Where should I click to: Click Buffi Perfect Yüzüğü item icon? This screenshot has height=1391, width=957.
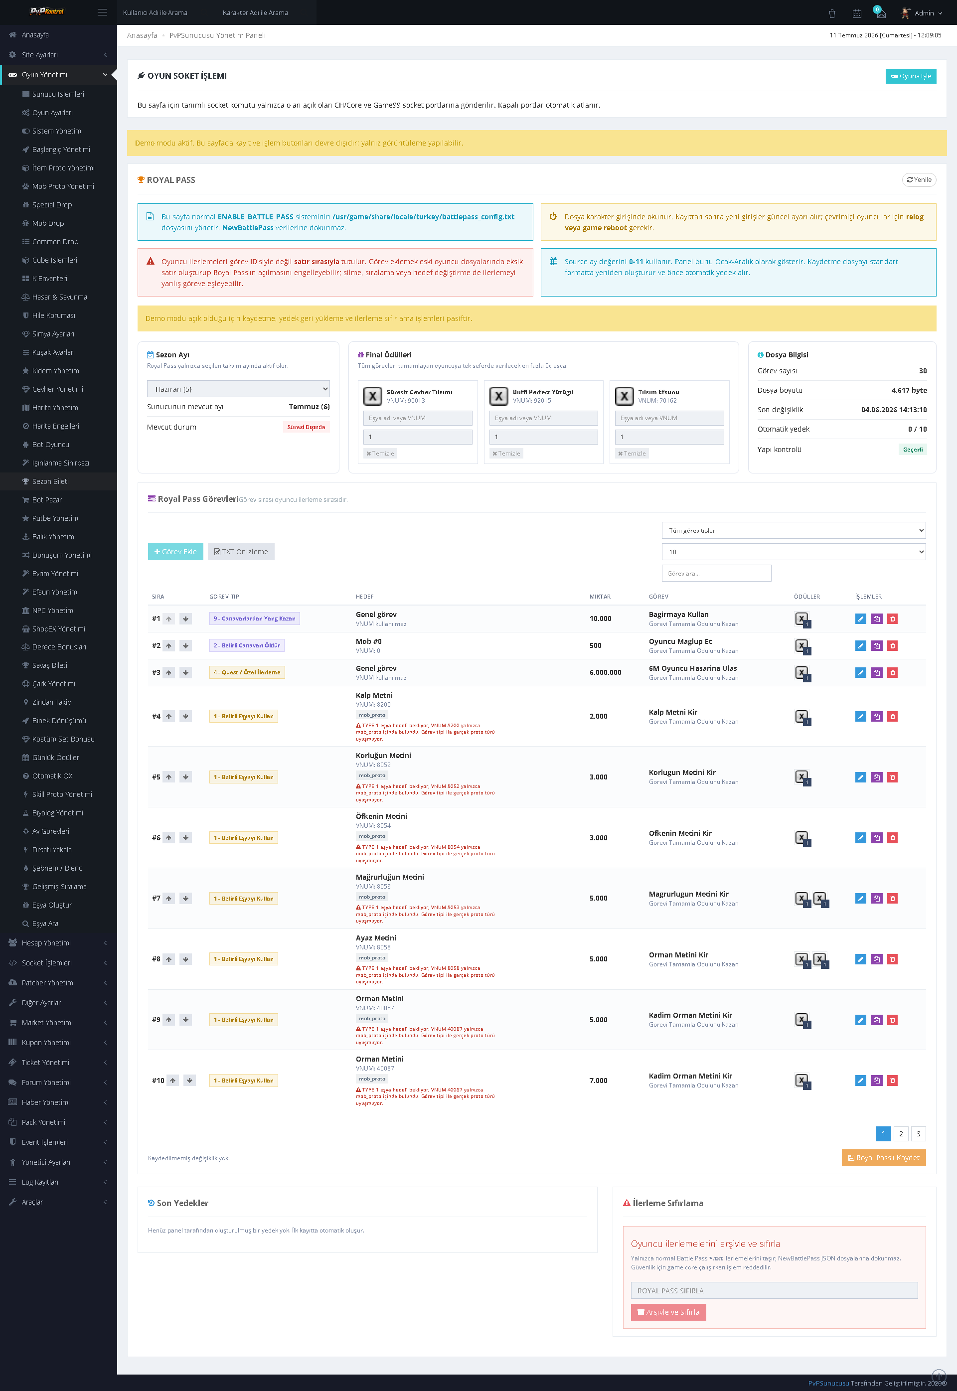[499, 396]
